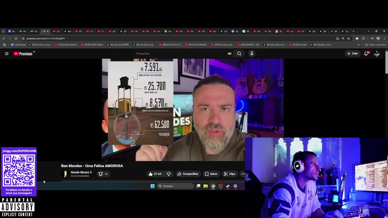Switch to the Stre Kick tab
Screen dimensions: 388x218
(168, 31)
